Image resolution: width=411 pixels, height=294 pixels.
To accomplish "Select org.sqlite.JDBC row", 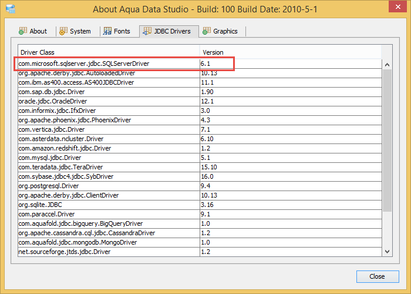I will 200,205.
